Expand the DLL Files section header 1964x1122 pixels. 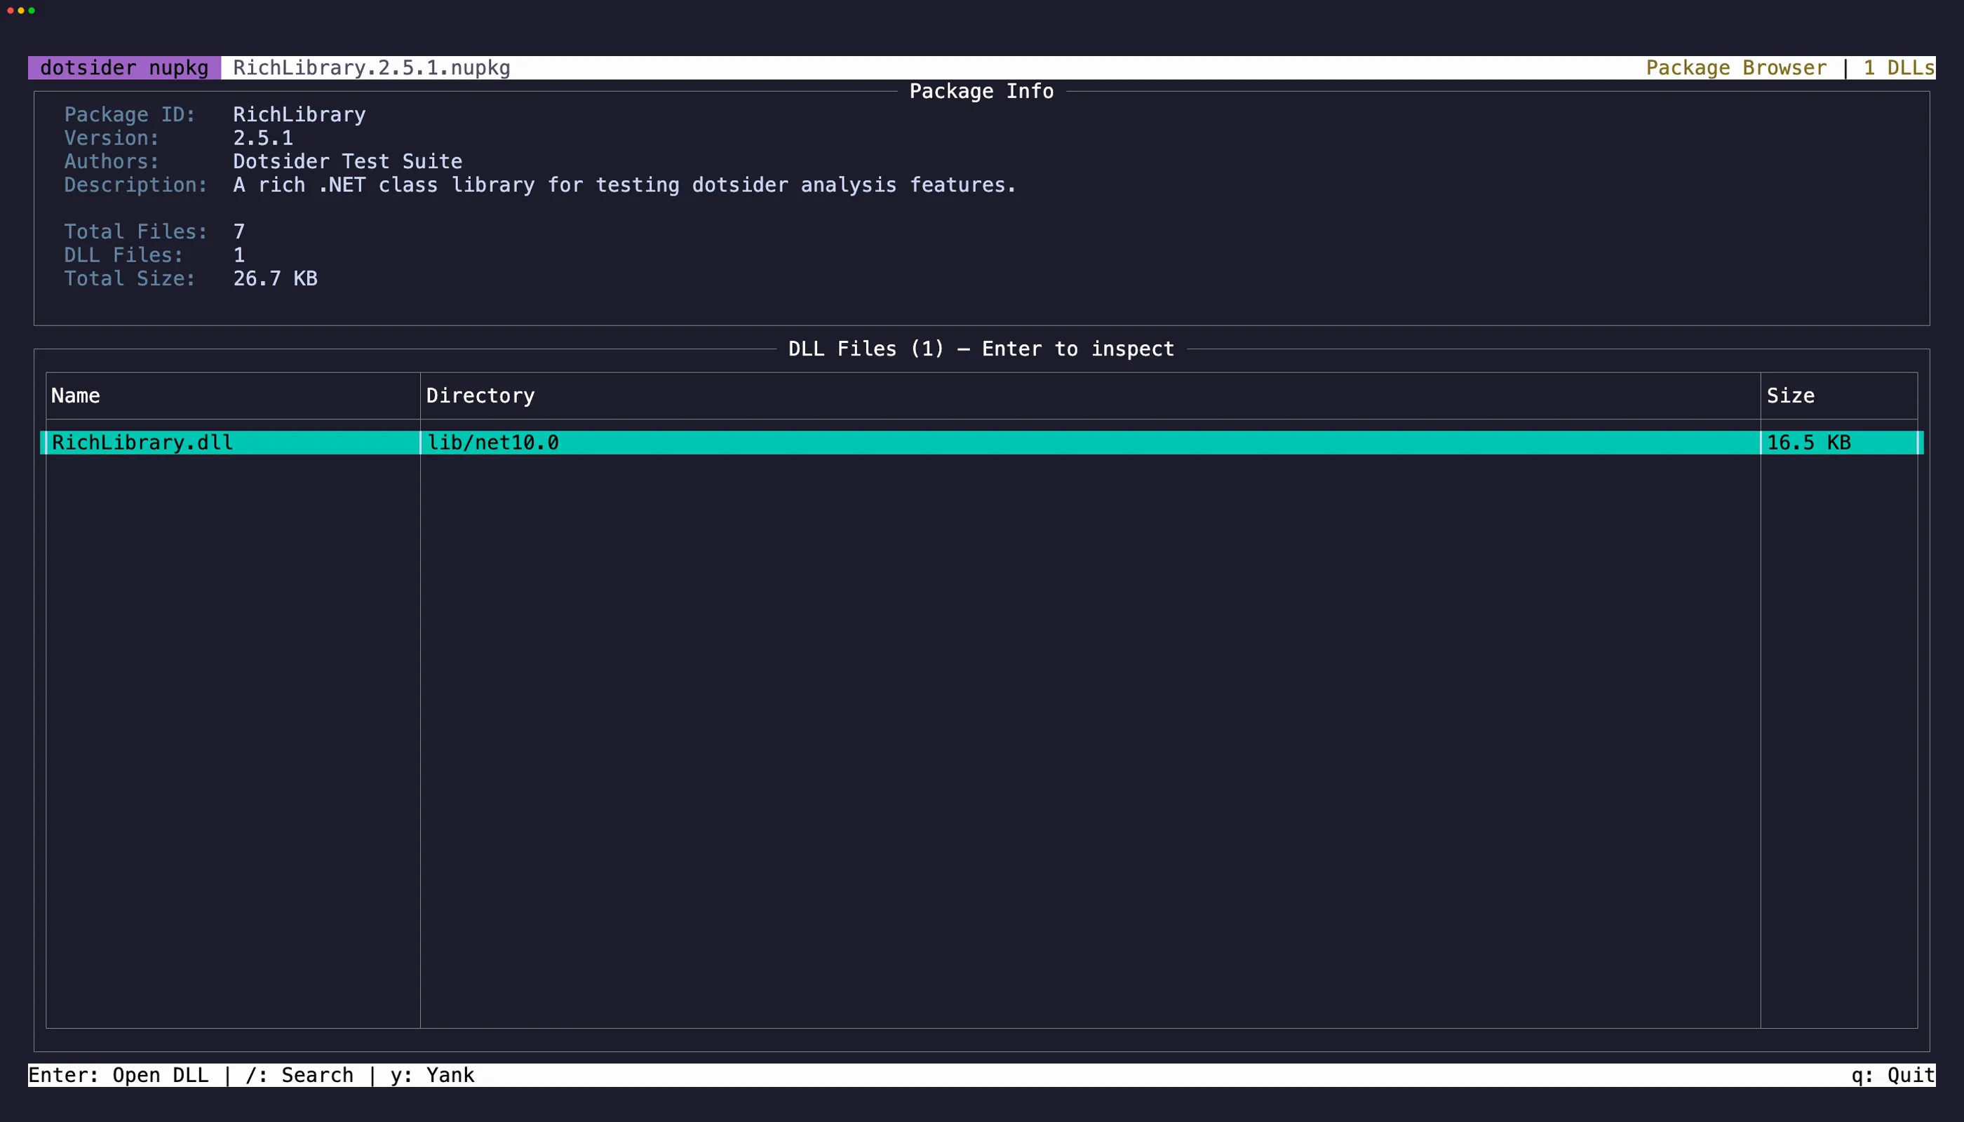pos(981,349)
